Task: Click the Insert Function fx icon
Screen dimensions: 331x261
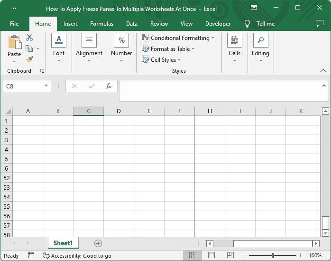Action: point(109,86)
